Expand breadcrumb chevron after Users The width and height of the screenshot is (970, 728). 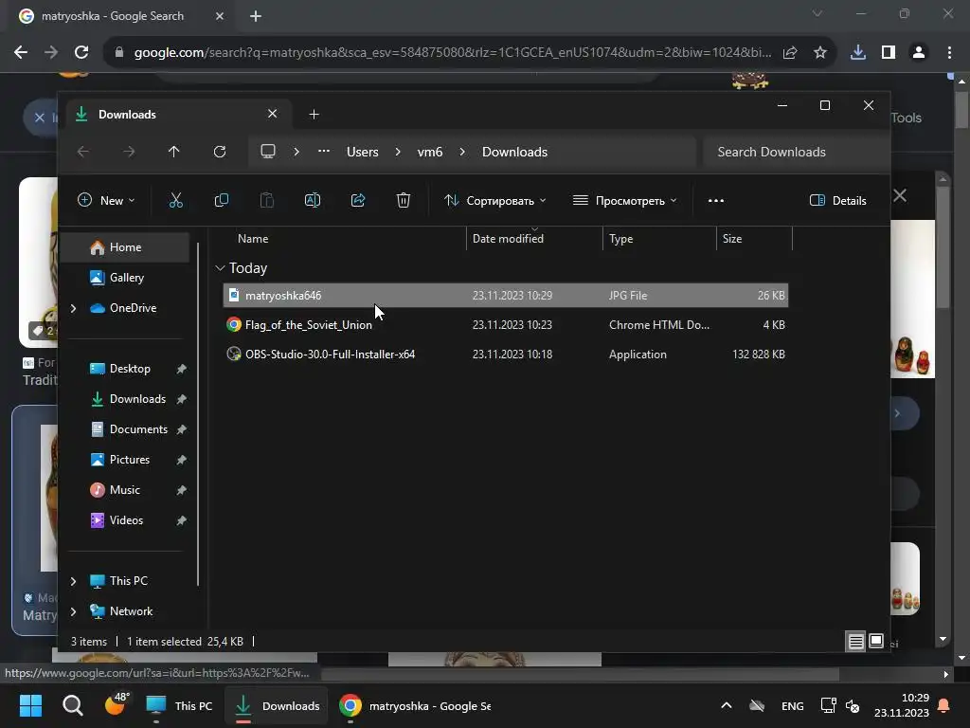397,152
